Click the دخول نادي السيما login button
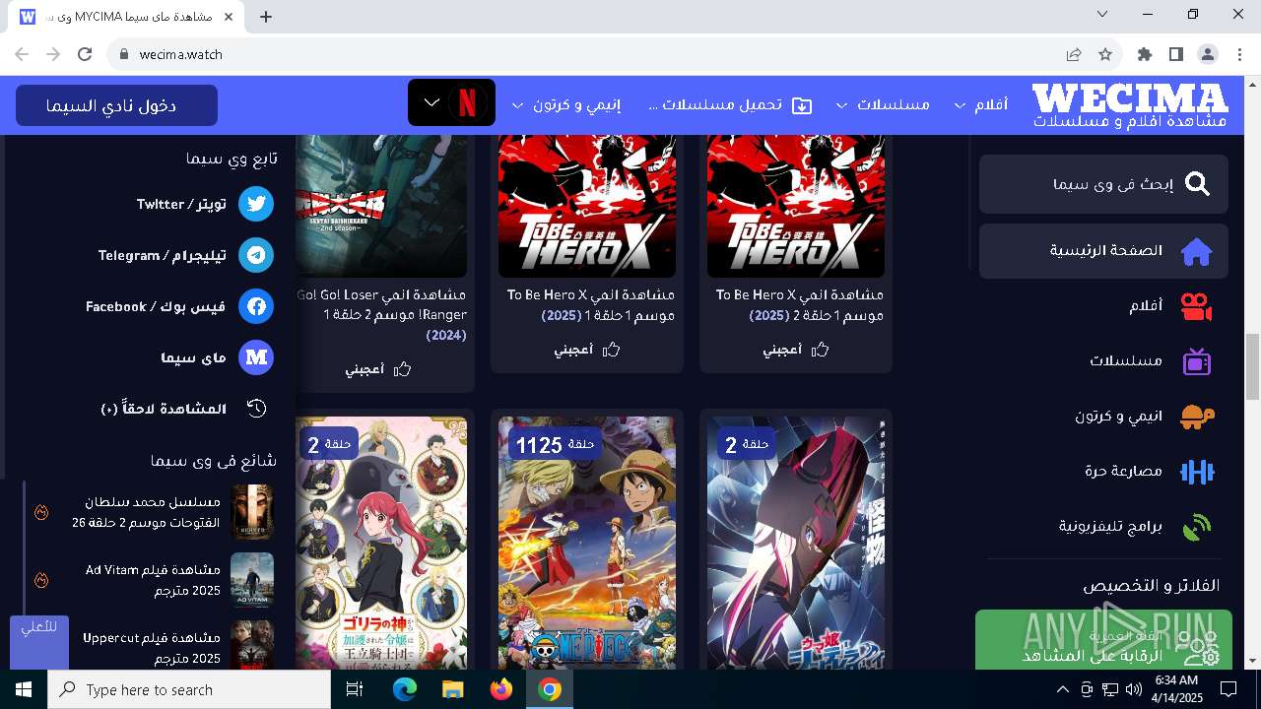The image size is (1261, 709). (116, 105)
